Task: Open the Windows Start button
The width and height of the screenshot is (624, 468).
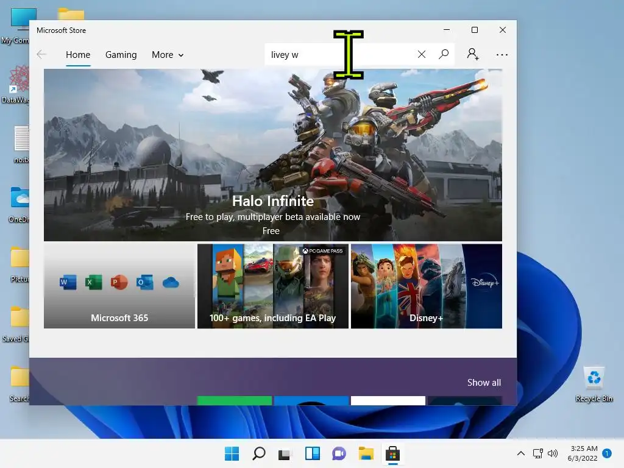Action: coord(232,453)
